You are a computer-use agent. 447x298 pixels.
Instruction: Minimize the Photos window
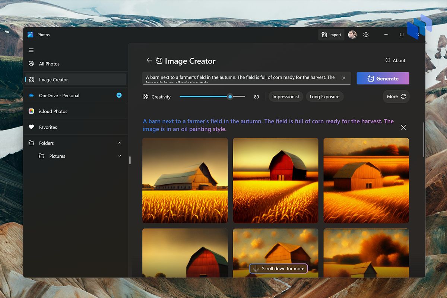coord(386,35)
